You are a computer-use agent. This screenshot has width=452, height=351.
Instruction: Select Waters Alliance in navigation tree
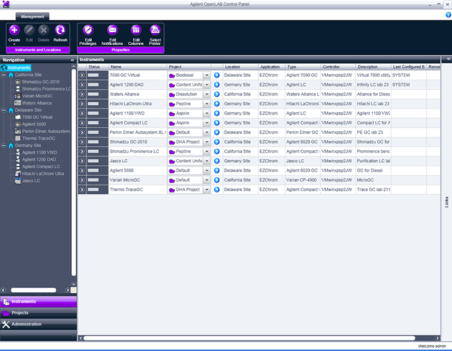pyautogui.click(x=37, y=103)
